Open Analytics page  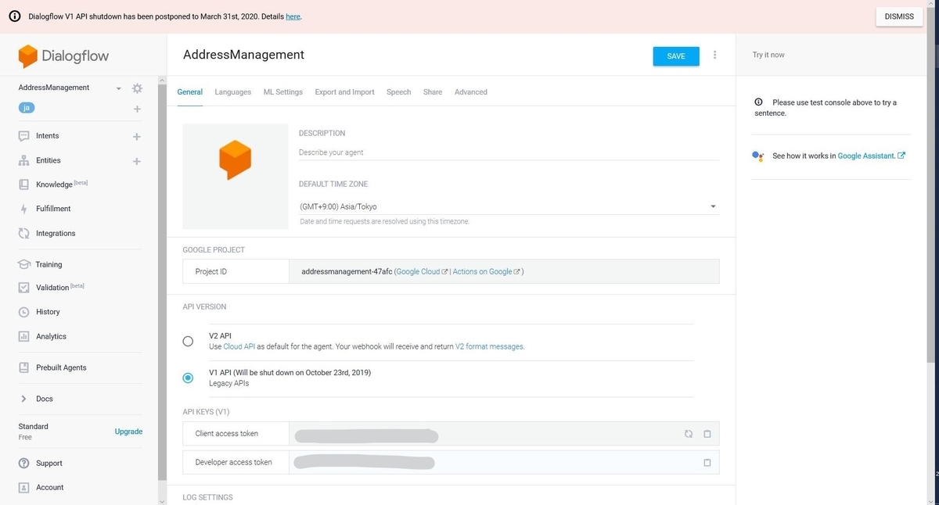51,336
